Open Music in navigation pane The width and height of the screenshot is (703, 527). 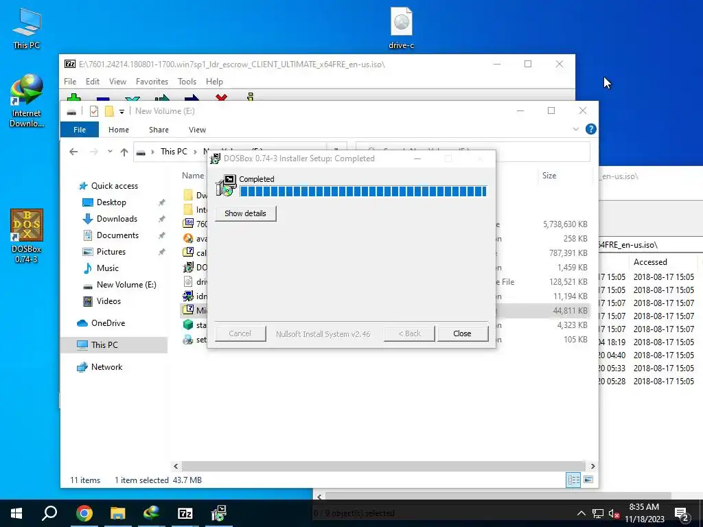(107, 268)
